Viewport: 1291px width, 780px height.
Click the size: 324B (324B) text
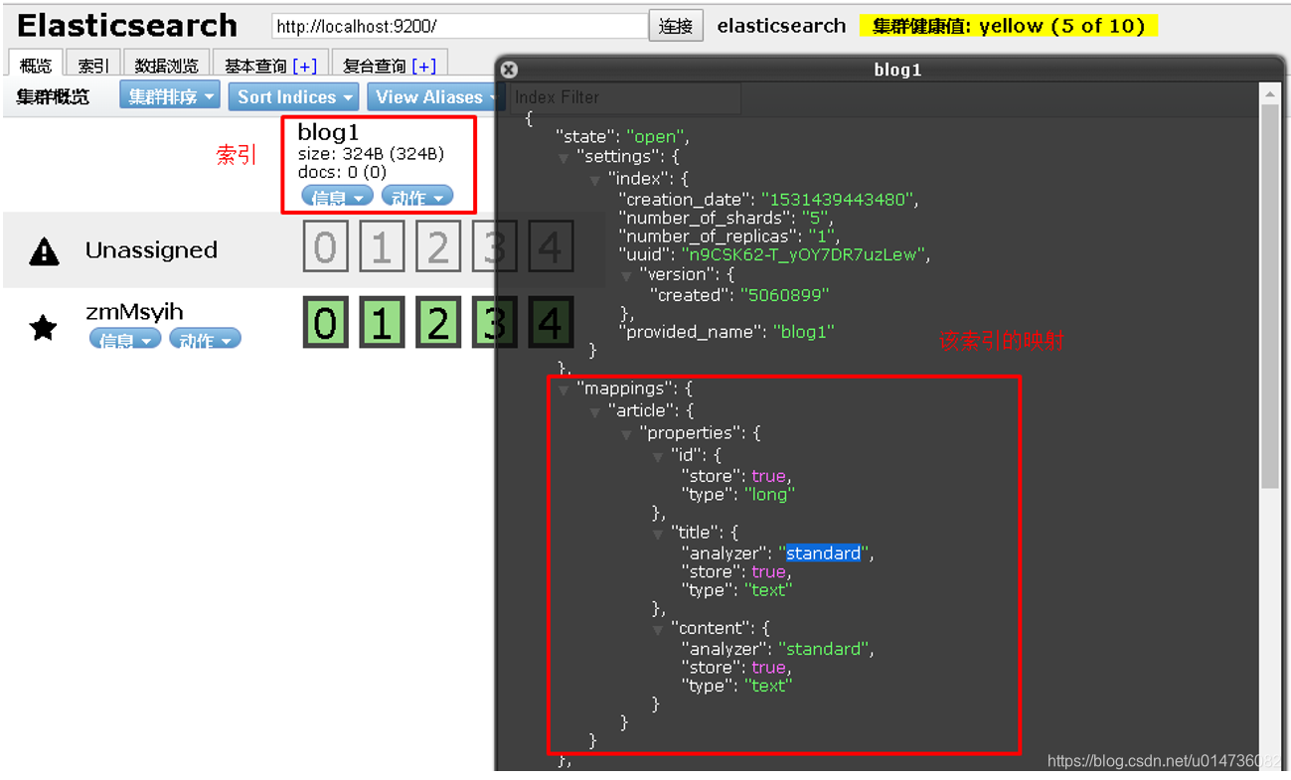coord(371,154)
